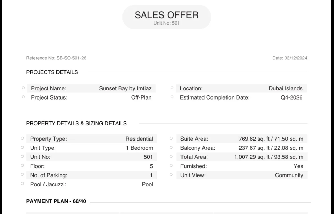
Task: Click the bullet next to Pool / Jacuzzi
Action: tap(22, 184)
